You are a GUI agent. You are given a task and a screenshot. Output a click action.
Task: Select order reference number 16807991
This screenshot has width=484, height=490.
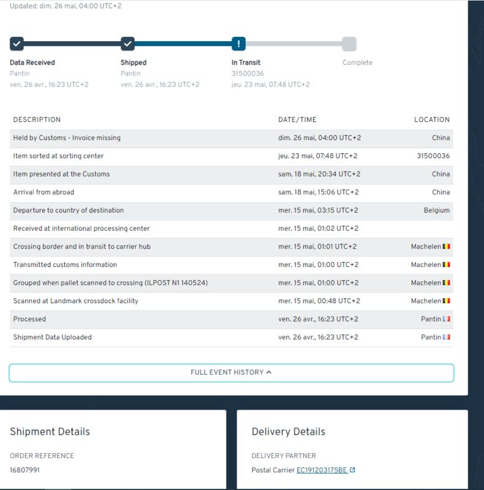[x=25, y=470]
